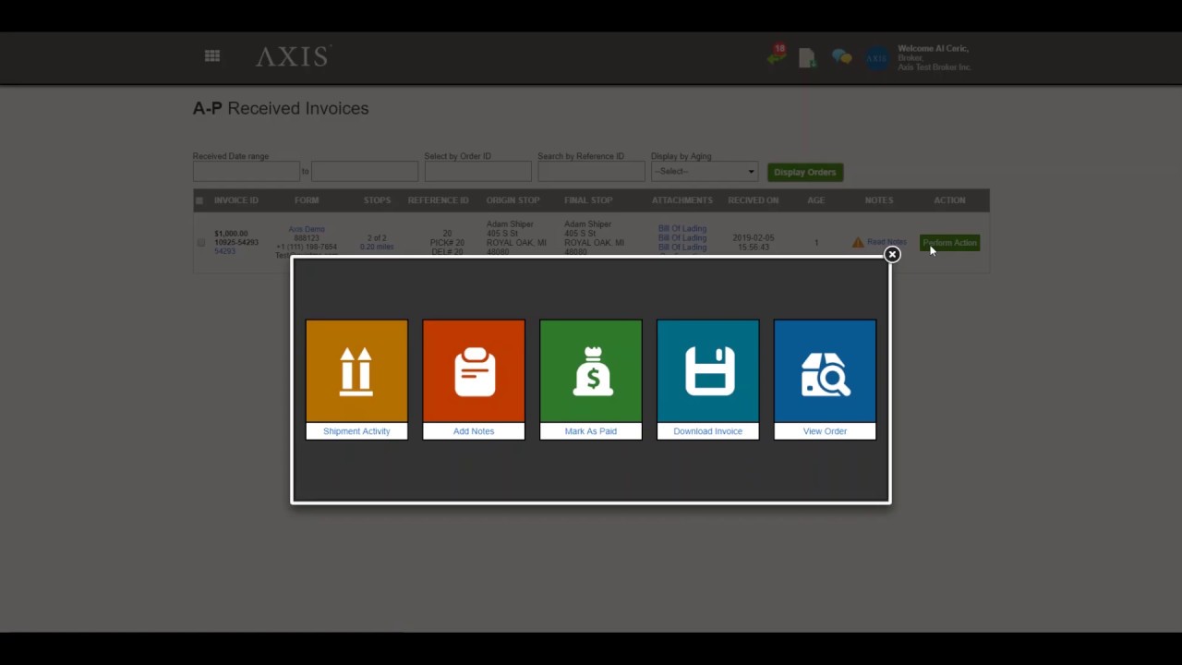This screenshot has height=665, width=1182.
Task: Click the Welcome Al Ceric user text
Action: pos(933,48)
